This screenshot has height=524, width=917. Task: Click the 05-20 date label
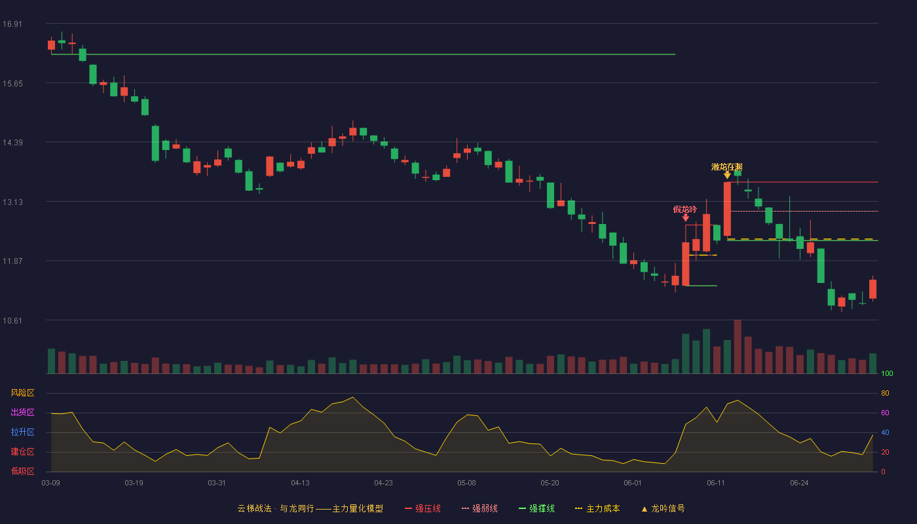click(550, 483)
